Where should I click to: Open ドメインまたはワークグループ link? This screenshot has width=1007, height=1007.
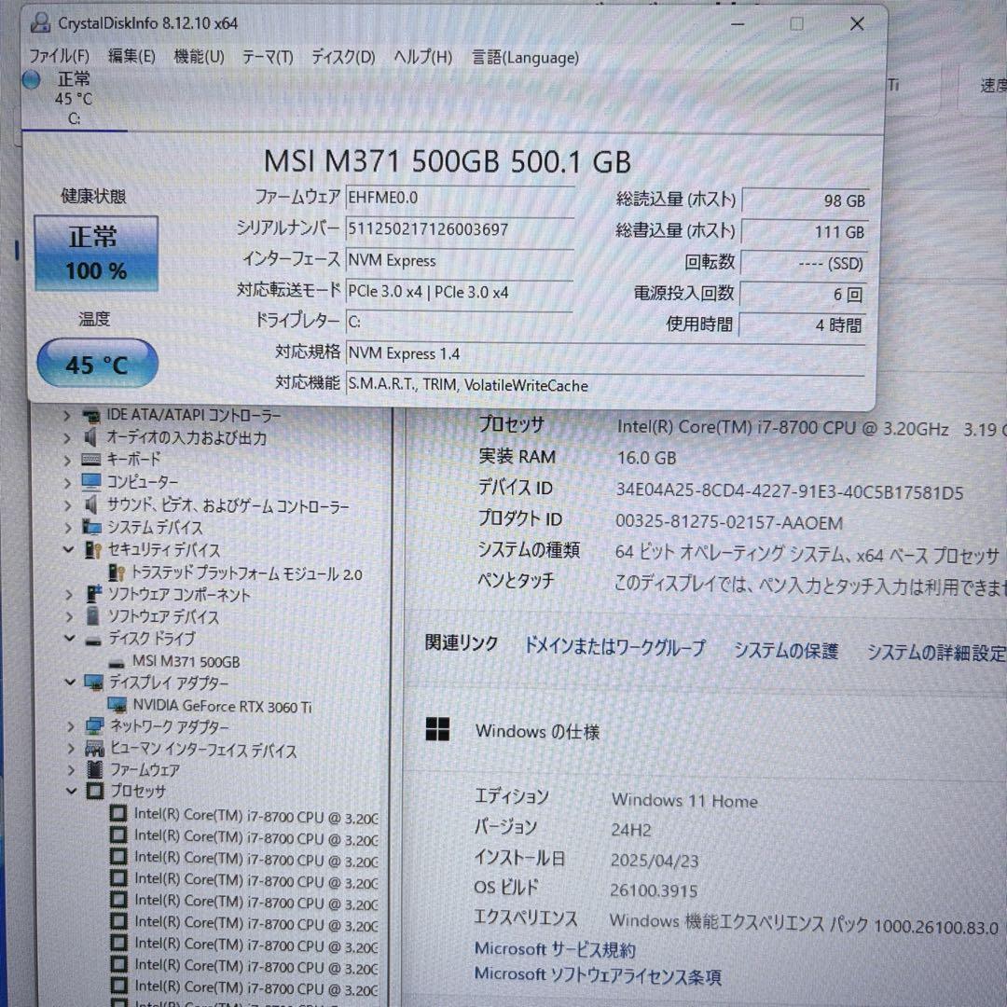tap(614, 647)
